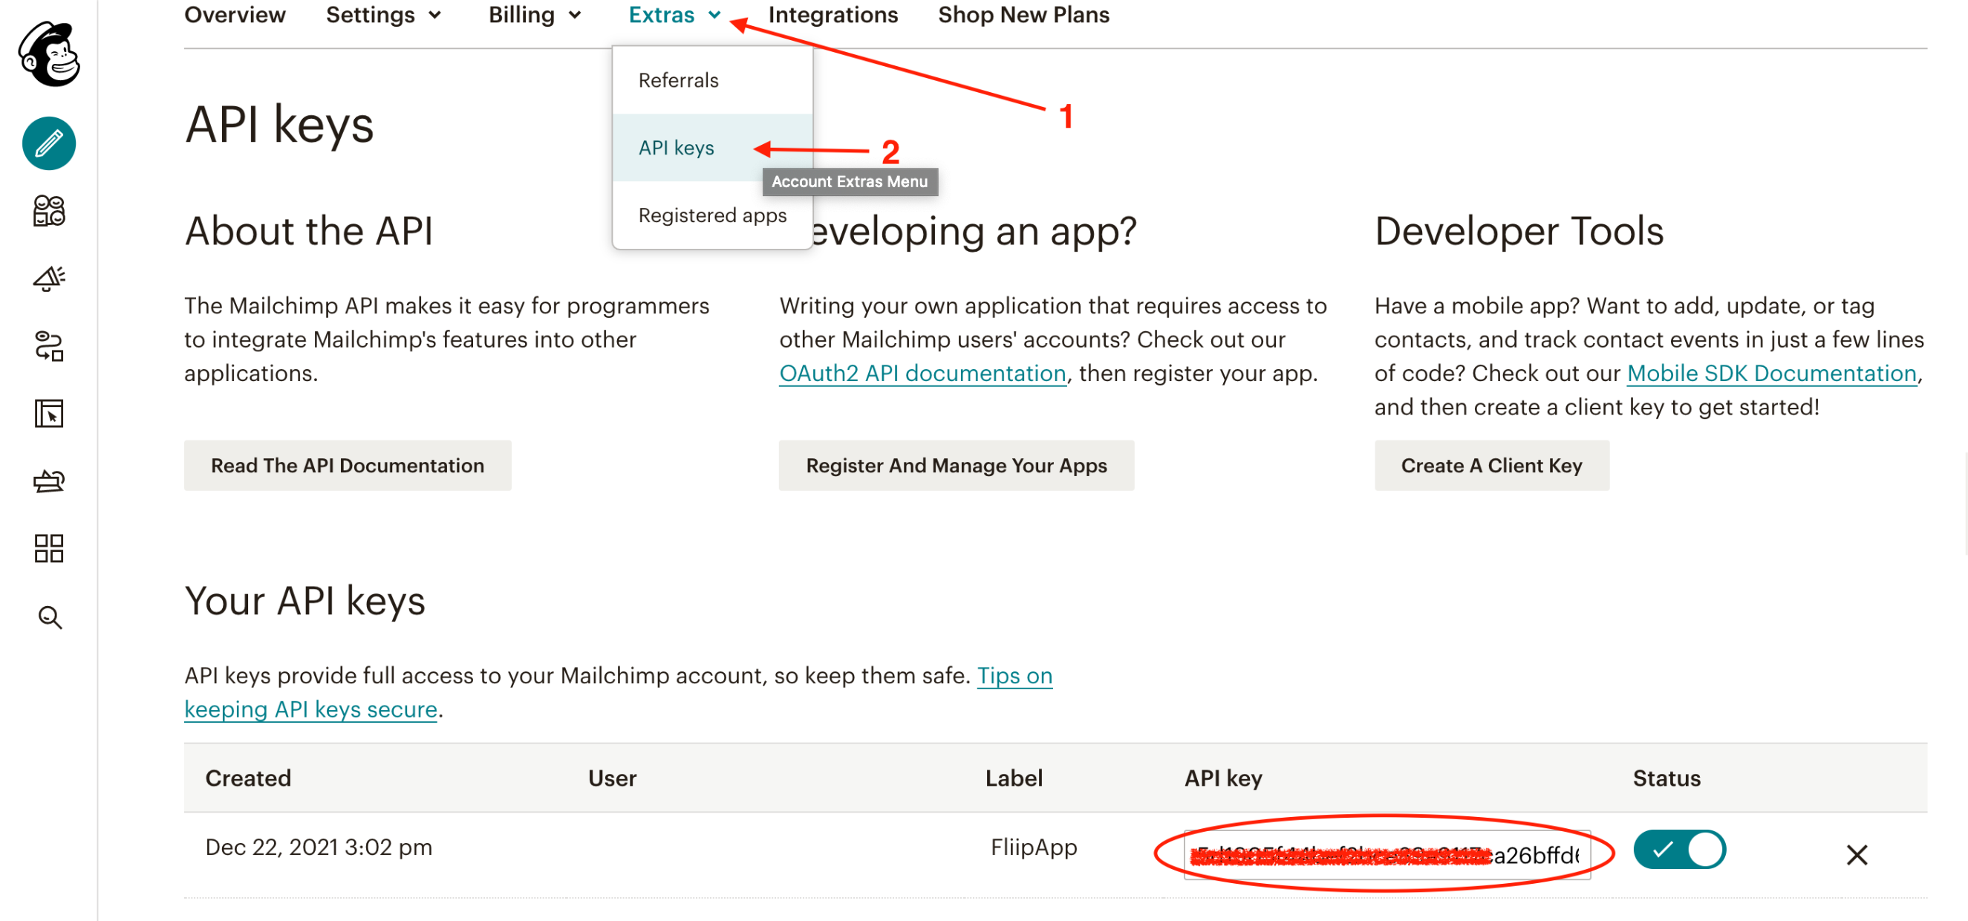Open the Integrations grid sidebar icon
The width and height of the screenshot is (1968, 921).
click(49, 548)
